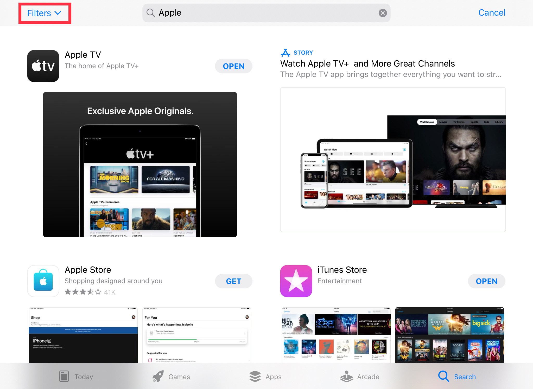Image resolution: width=533 pixels, height=389 pixels.
Task: Tap the iTunes Store star icon
Action: [296, 281]
